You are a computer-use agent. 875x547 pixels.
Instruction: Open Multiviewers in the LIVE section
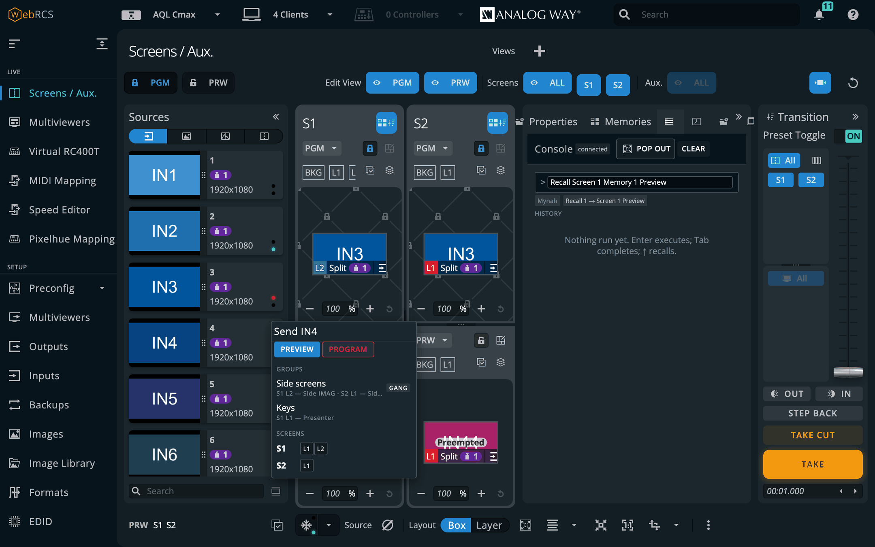click(x=59, y=122)
